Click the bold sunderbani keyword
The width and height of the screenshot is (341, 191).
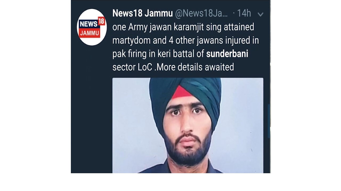[227, 54]
